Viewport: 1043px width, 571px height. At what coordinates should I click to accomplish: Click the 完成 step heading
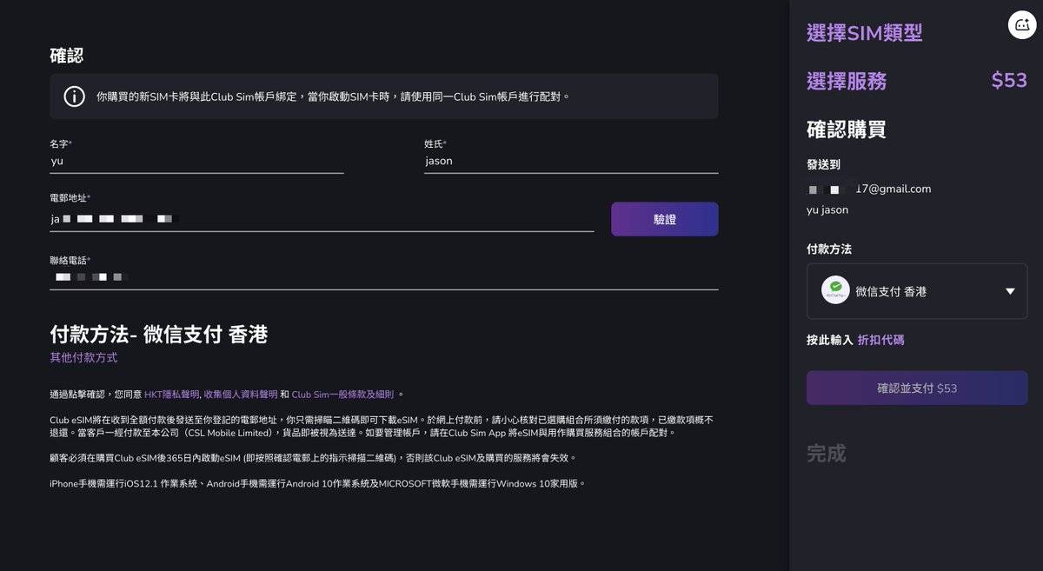coord(826,453)
